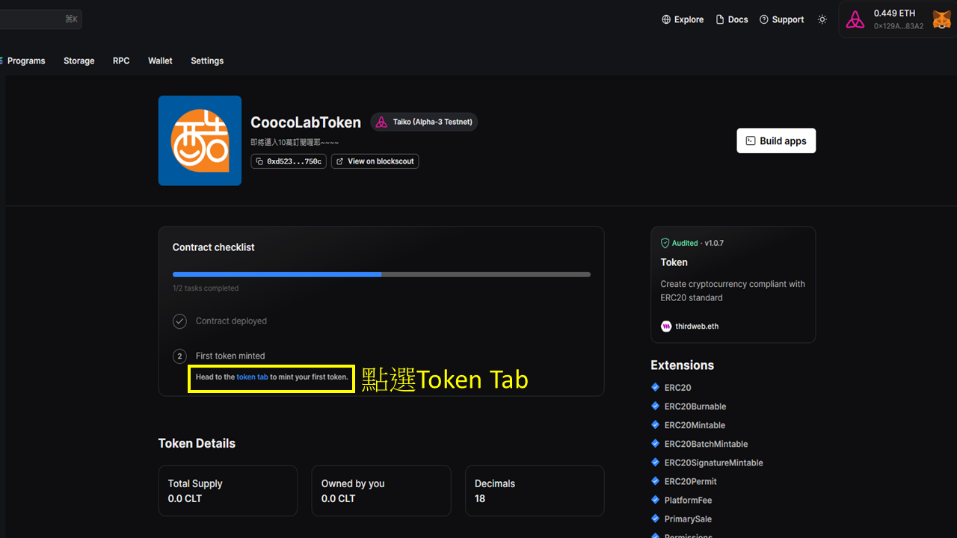Viewport: 957px width, 538px height.
Task: Copy contract address 0xd523...750c
Action: pos(289,161)
